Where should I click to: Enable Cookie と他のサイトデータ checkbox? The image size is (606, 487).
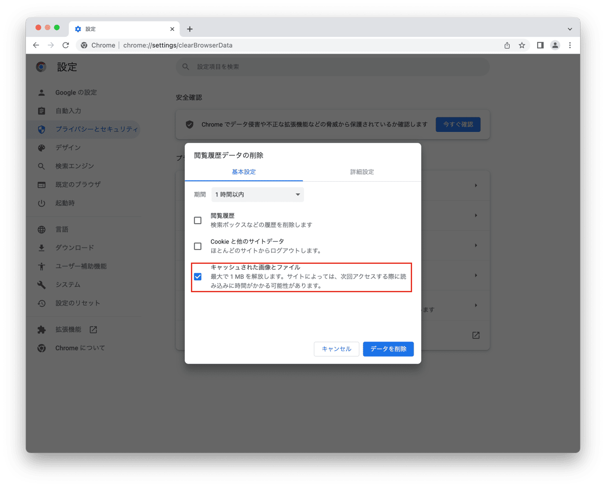pyautogui.click(x=198, y=246)
